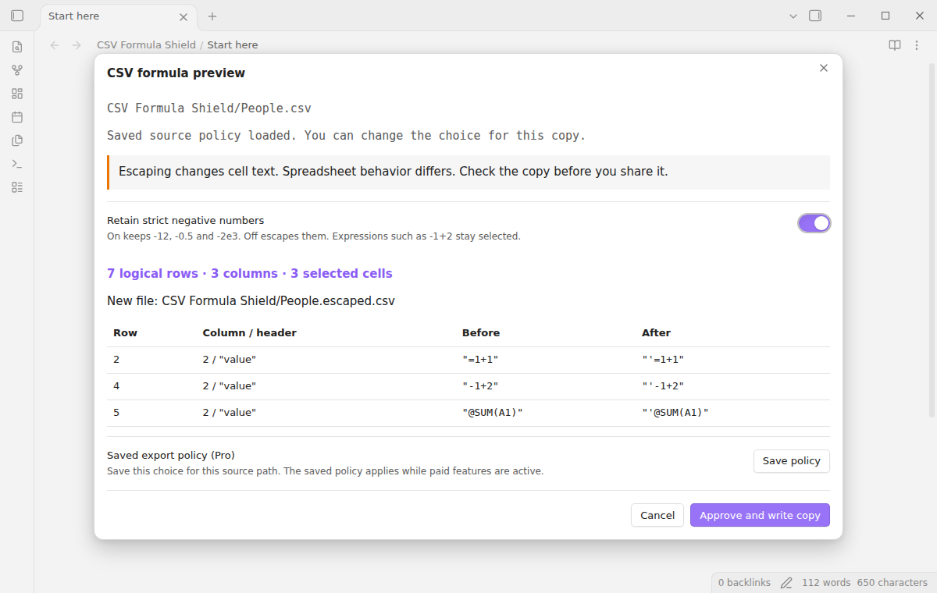
Task: Click 0 backlinks in status bar
Action: (744, 583)
